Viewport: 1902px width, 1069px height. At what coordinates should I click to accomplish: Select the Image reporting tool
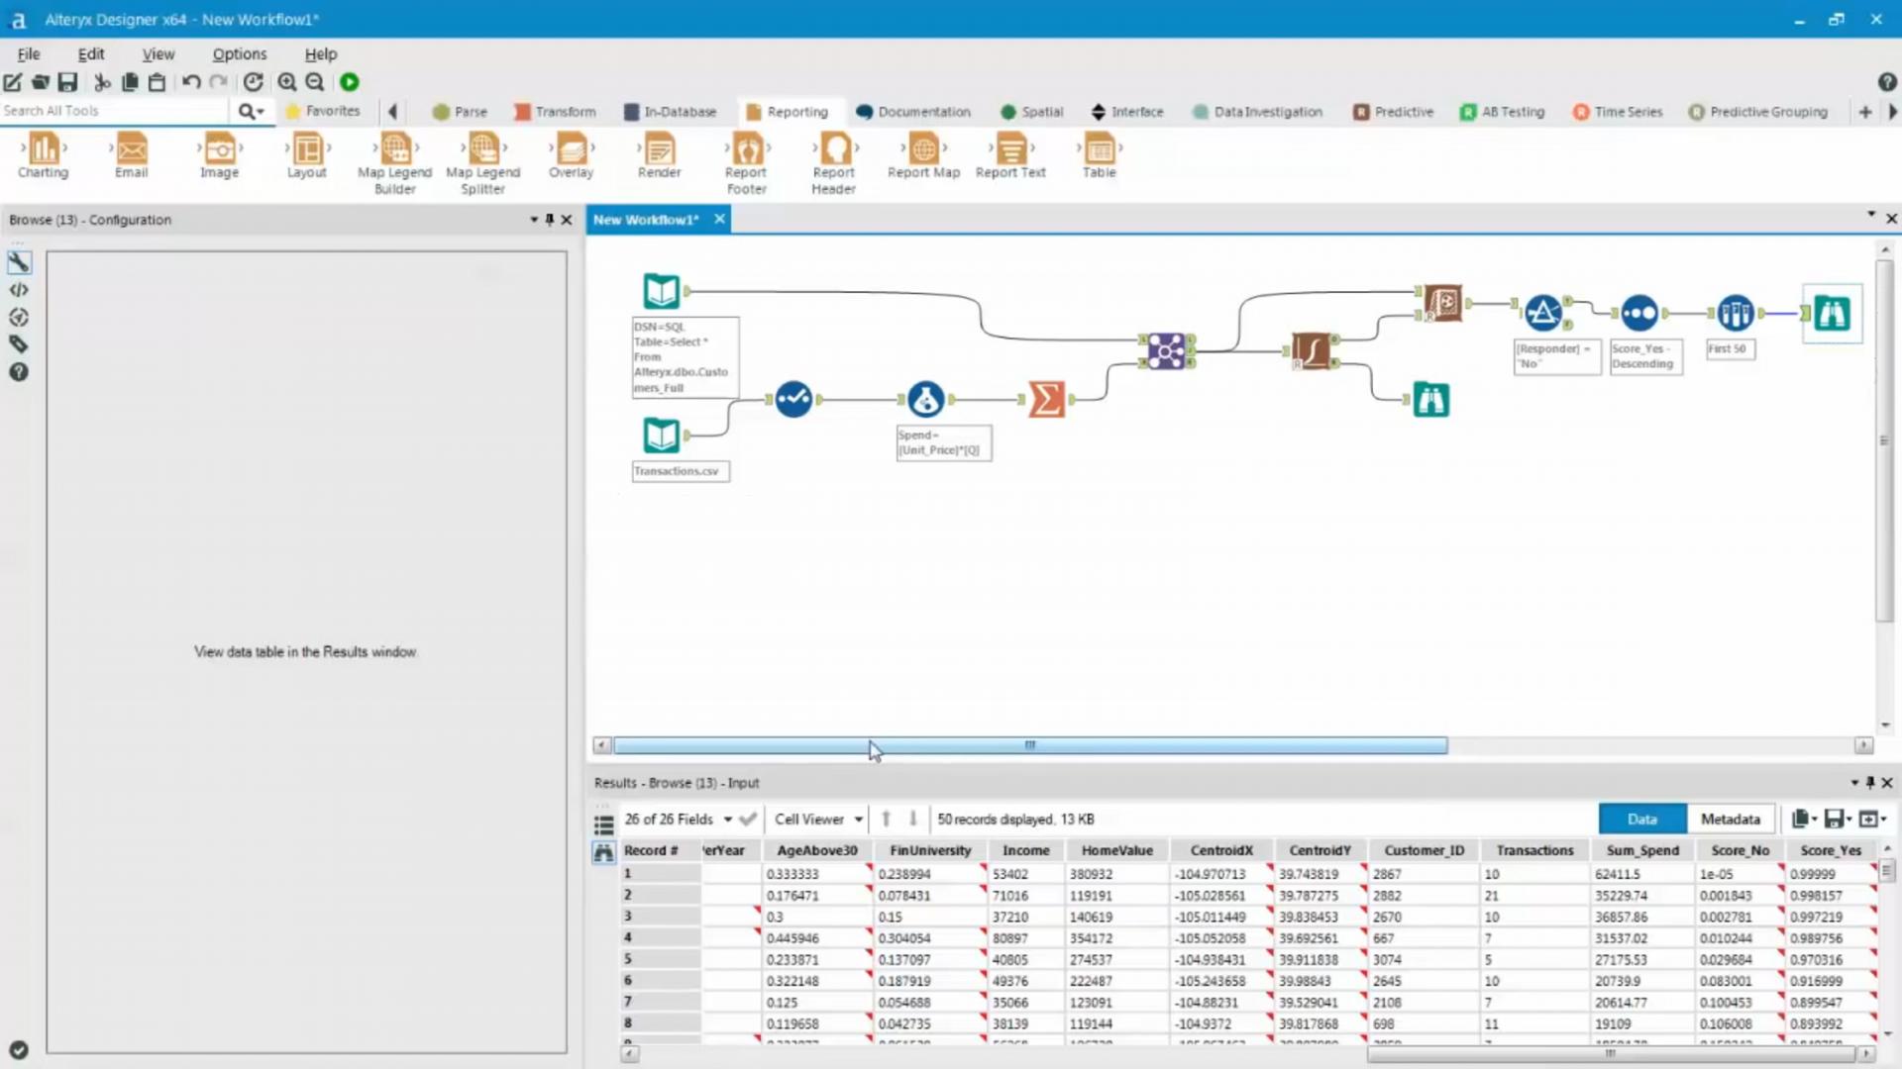coord(219,156)
